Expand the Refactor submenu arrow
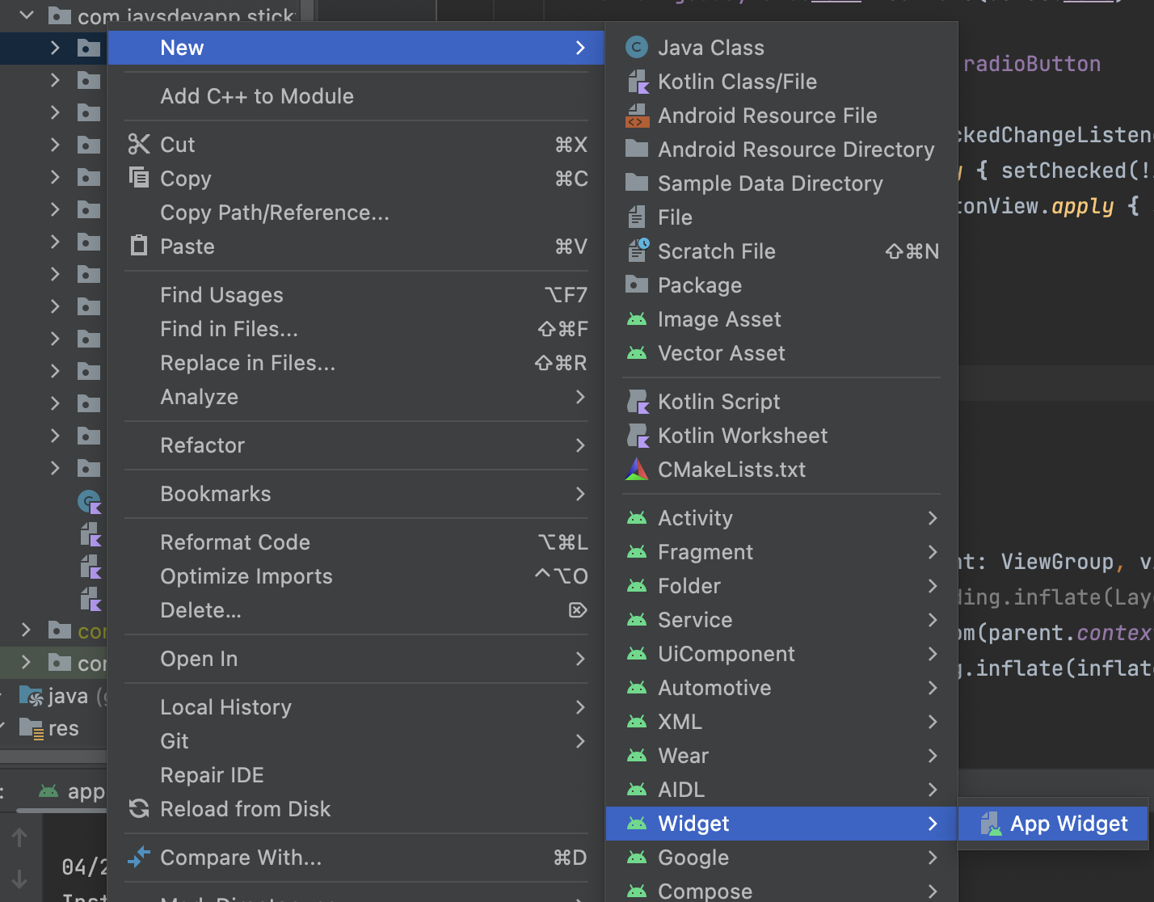The image size is (1154, 902). (580, 445)
